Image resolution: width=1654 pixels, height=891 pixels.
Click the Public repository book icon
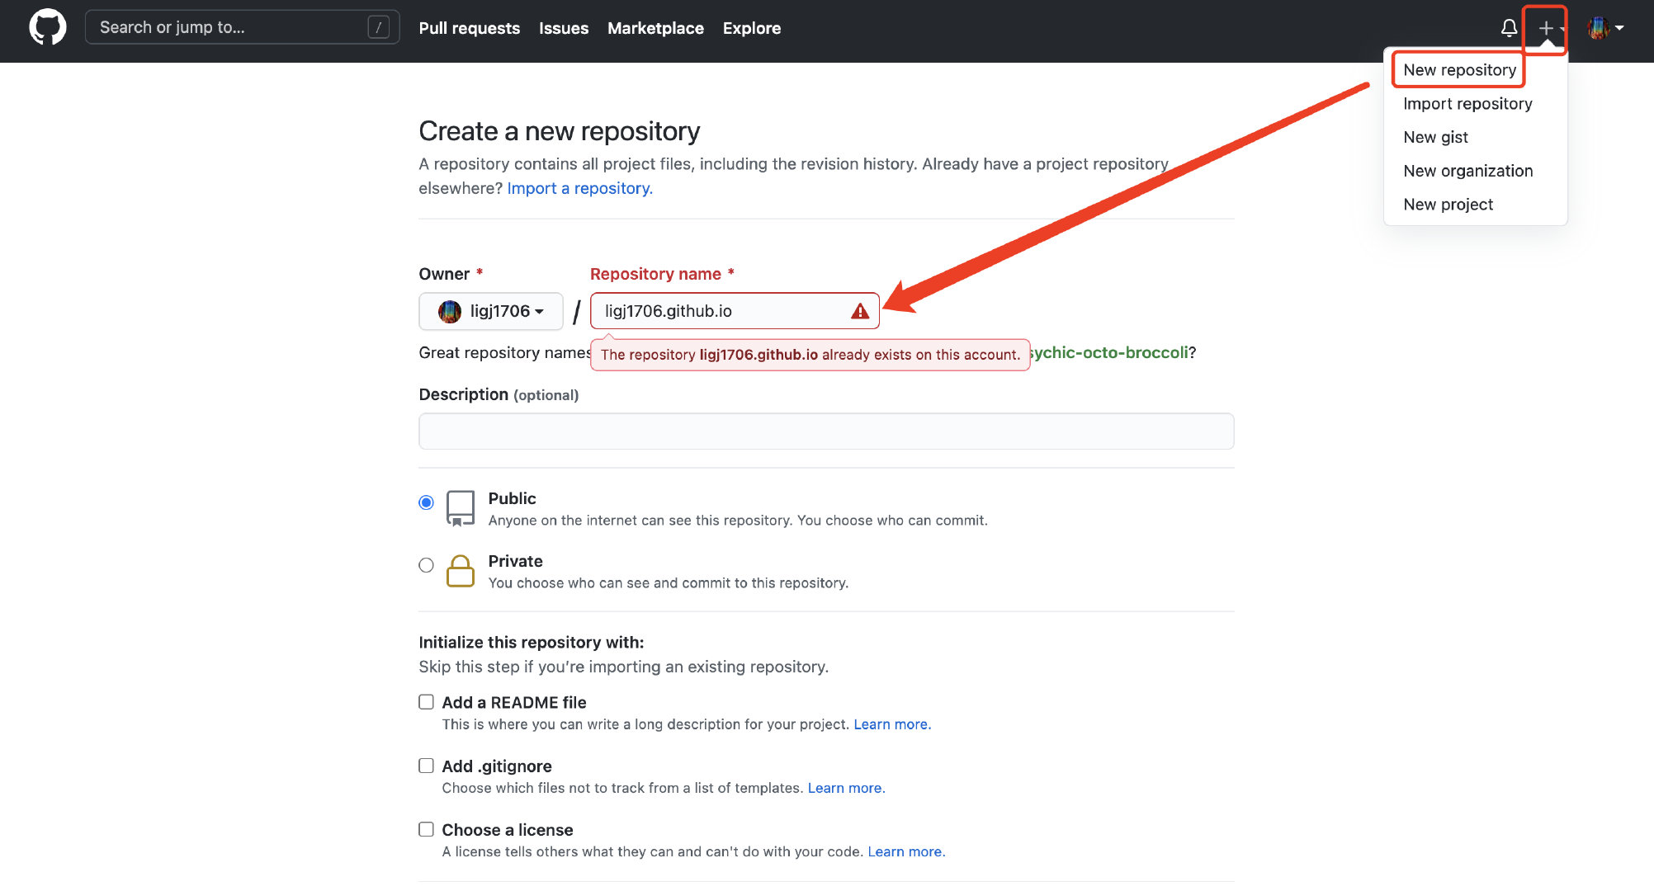tap(460, 507)
